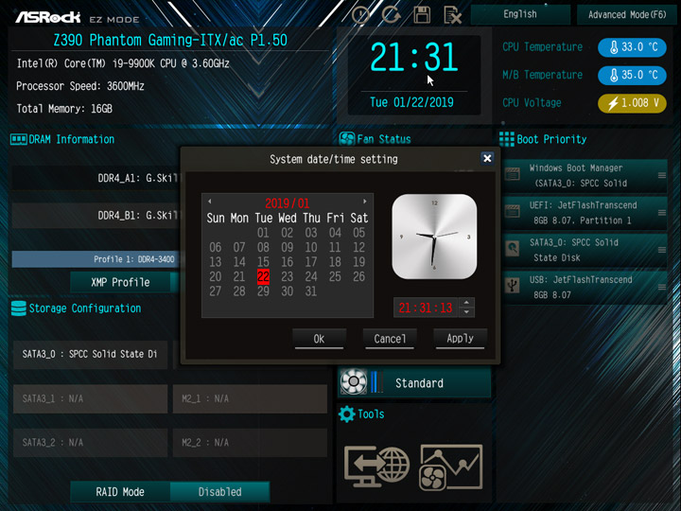Select highlighted day 22 in calendar

263,276
